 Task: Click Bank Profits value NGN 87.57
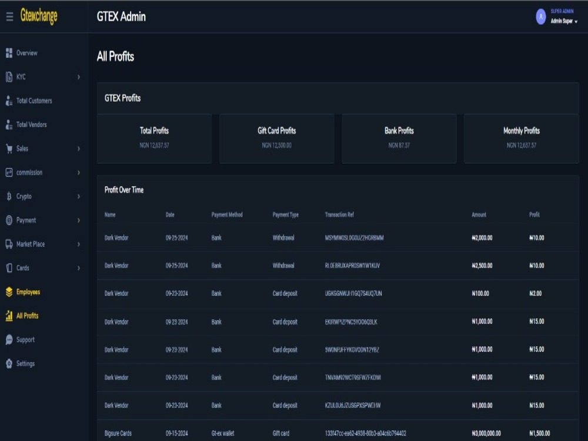point(399,145)
